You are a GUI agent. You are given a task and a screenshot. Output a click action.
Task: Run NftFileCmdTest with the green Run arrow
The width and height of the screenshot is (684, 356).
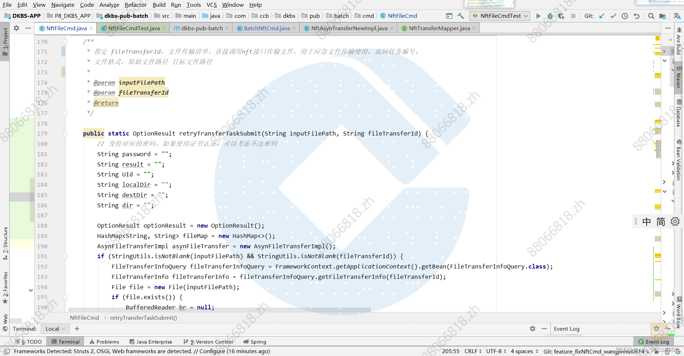[x=538, y=16]
